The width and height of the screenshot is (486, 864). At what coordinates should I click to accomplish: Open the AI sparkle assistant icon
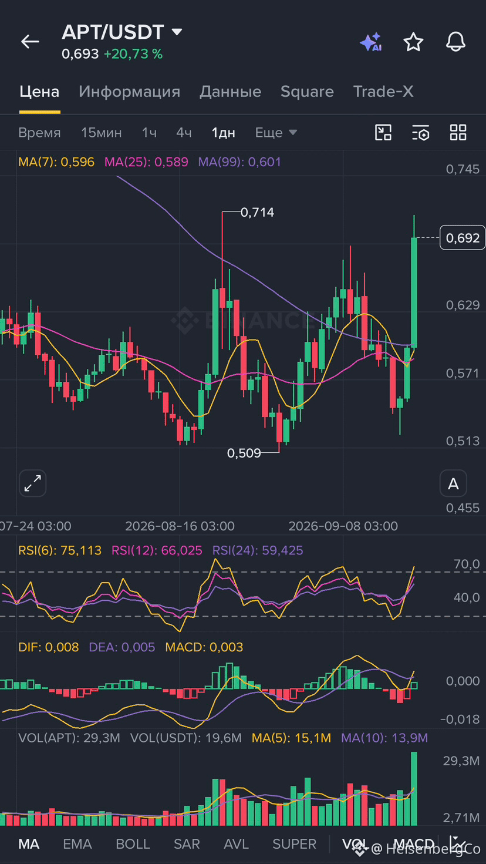click(x=370, y=42)
